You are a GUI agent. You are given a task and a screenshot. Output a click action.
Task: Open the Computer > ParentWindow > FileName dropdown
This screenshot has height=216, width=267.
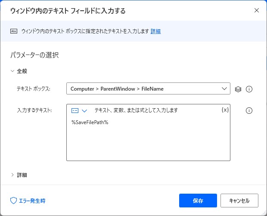[148, 88]
